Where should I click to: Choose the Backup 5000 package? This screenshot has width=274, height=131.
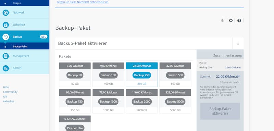tap(175, 102)
